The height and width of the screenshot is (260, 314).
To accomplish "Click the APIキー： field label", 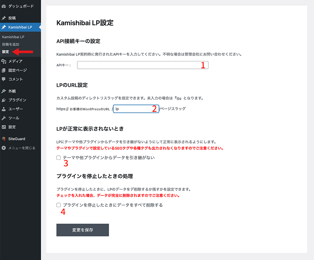I will click(x=64, y=65).
